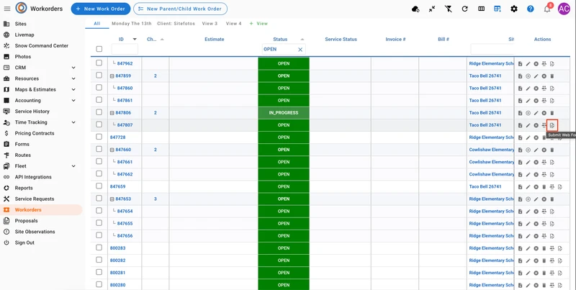
Task: Check the box for work order 800280
Action: coord(99,284)
